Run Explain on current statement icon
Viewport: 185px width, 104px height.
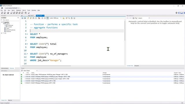pos(34,18)
